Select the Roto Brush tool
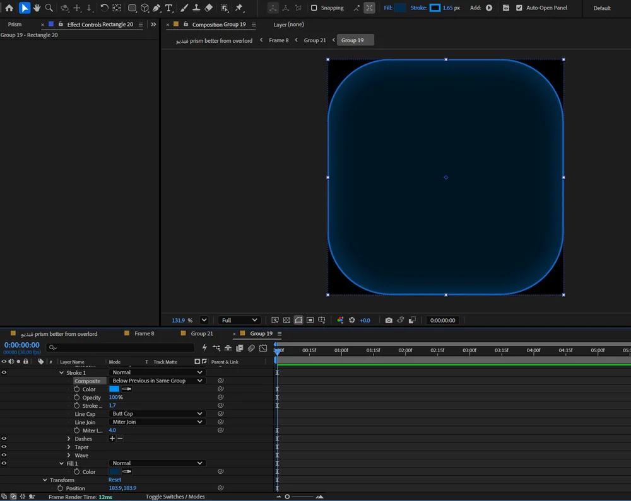This screenshot has height=501, width=631. (225, 8)
